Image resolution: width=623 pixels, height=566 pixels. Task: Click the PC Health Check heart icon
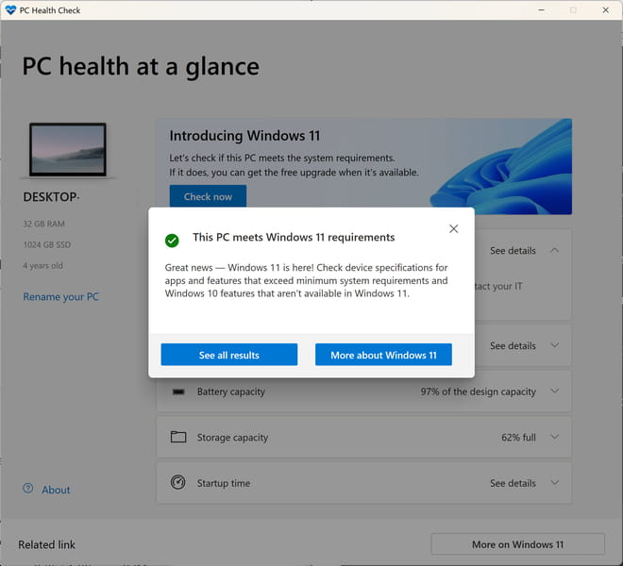point(10,10)
